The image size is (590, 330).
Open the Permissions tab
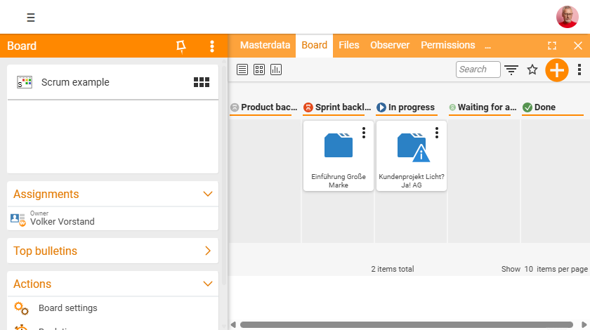pyautogui.click(x=448, y=45)
